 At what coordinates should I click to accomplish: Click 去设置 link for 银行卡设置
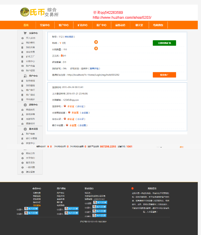pos(83,126)
